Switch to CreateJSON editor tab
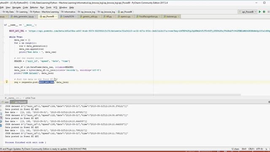This screenshot has height=152, width=270. (68, 16)
